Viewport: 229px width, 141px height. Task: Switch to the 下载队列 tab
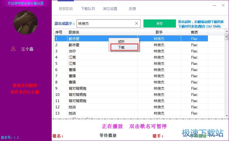click(88, 9)
